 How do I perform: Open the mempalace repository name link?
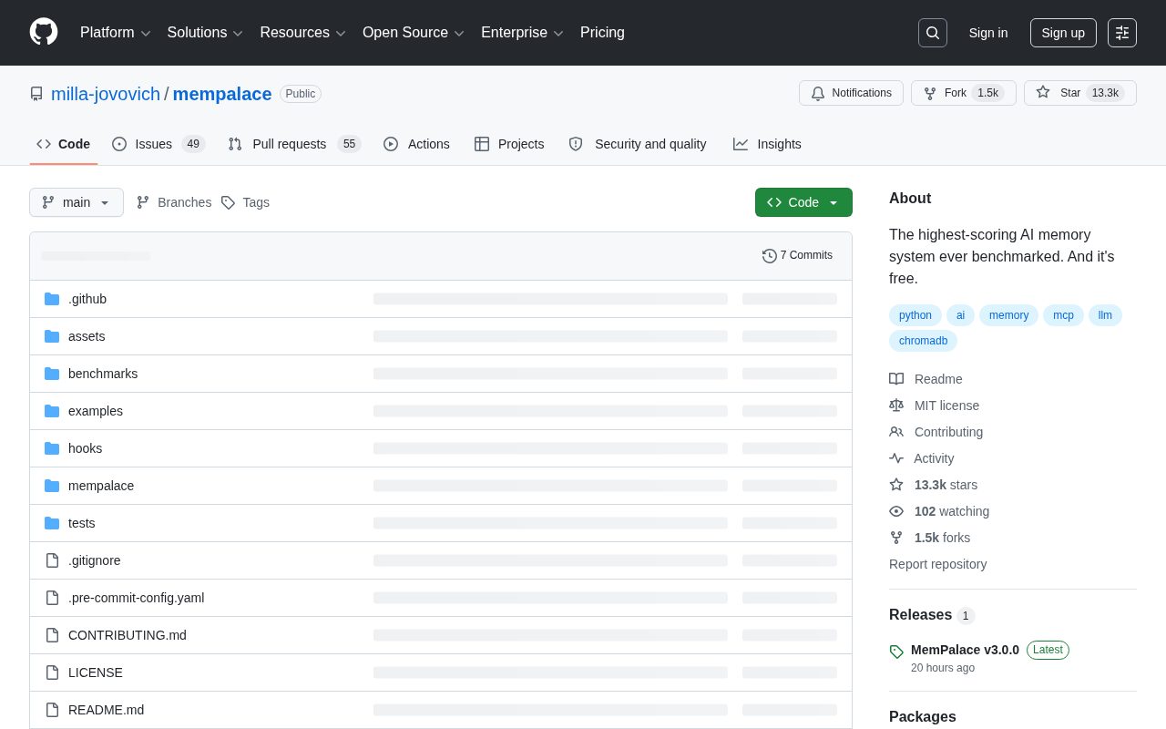[222, 94]
